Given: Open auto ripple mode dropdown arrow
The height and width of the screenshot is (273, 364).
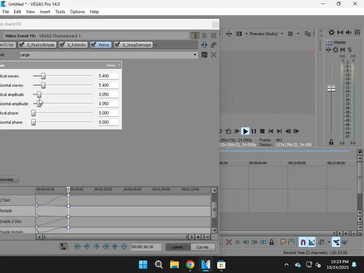Looking at the screenshot, I should (329, 242).
